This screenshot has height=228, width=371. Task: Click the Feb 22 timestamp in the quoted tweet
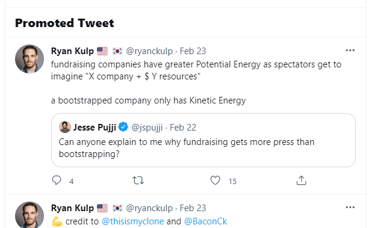(183, 128)
